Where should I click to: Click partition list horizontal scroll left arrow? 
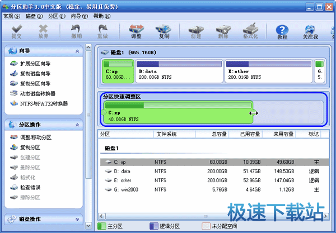(x=102, y=216)
